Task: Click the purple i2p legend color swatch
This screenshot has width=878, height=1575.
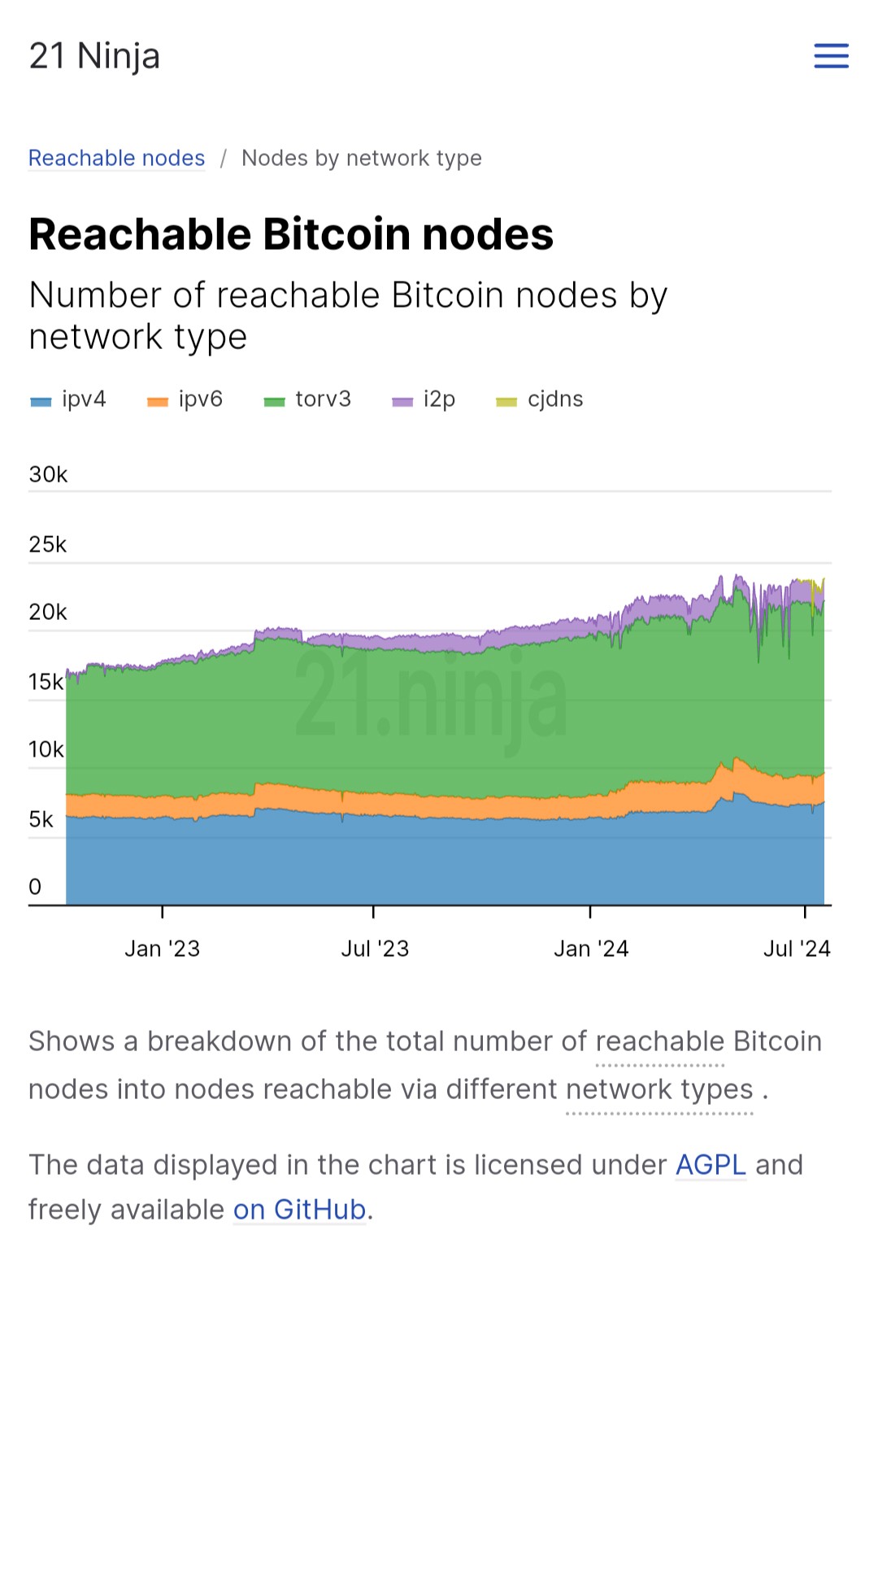Action: [402, 402]
